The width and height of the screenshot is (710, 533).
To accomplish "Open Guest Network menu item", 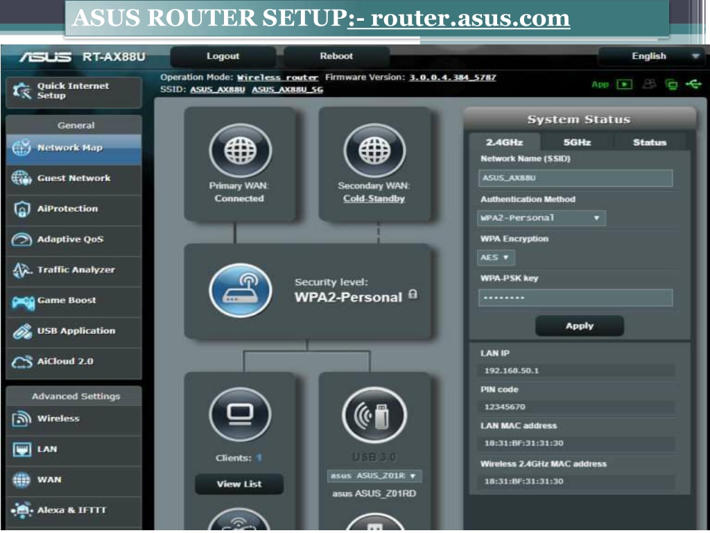I will (73, 178).
